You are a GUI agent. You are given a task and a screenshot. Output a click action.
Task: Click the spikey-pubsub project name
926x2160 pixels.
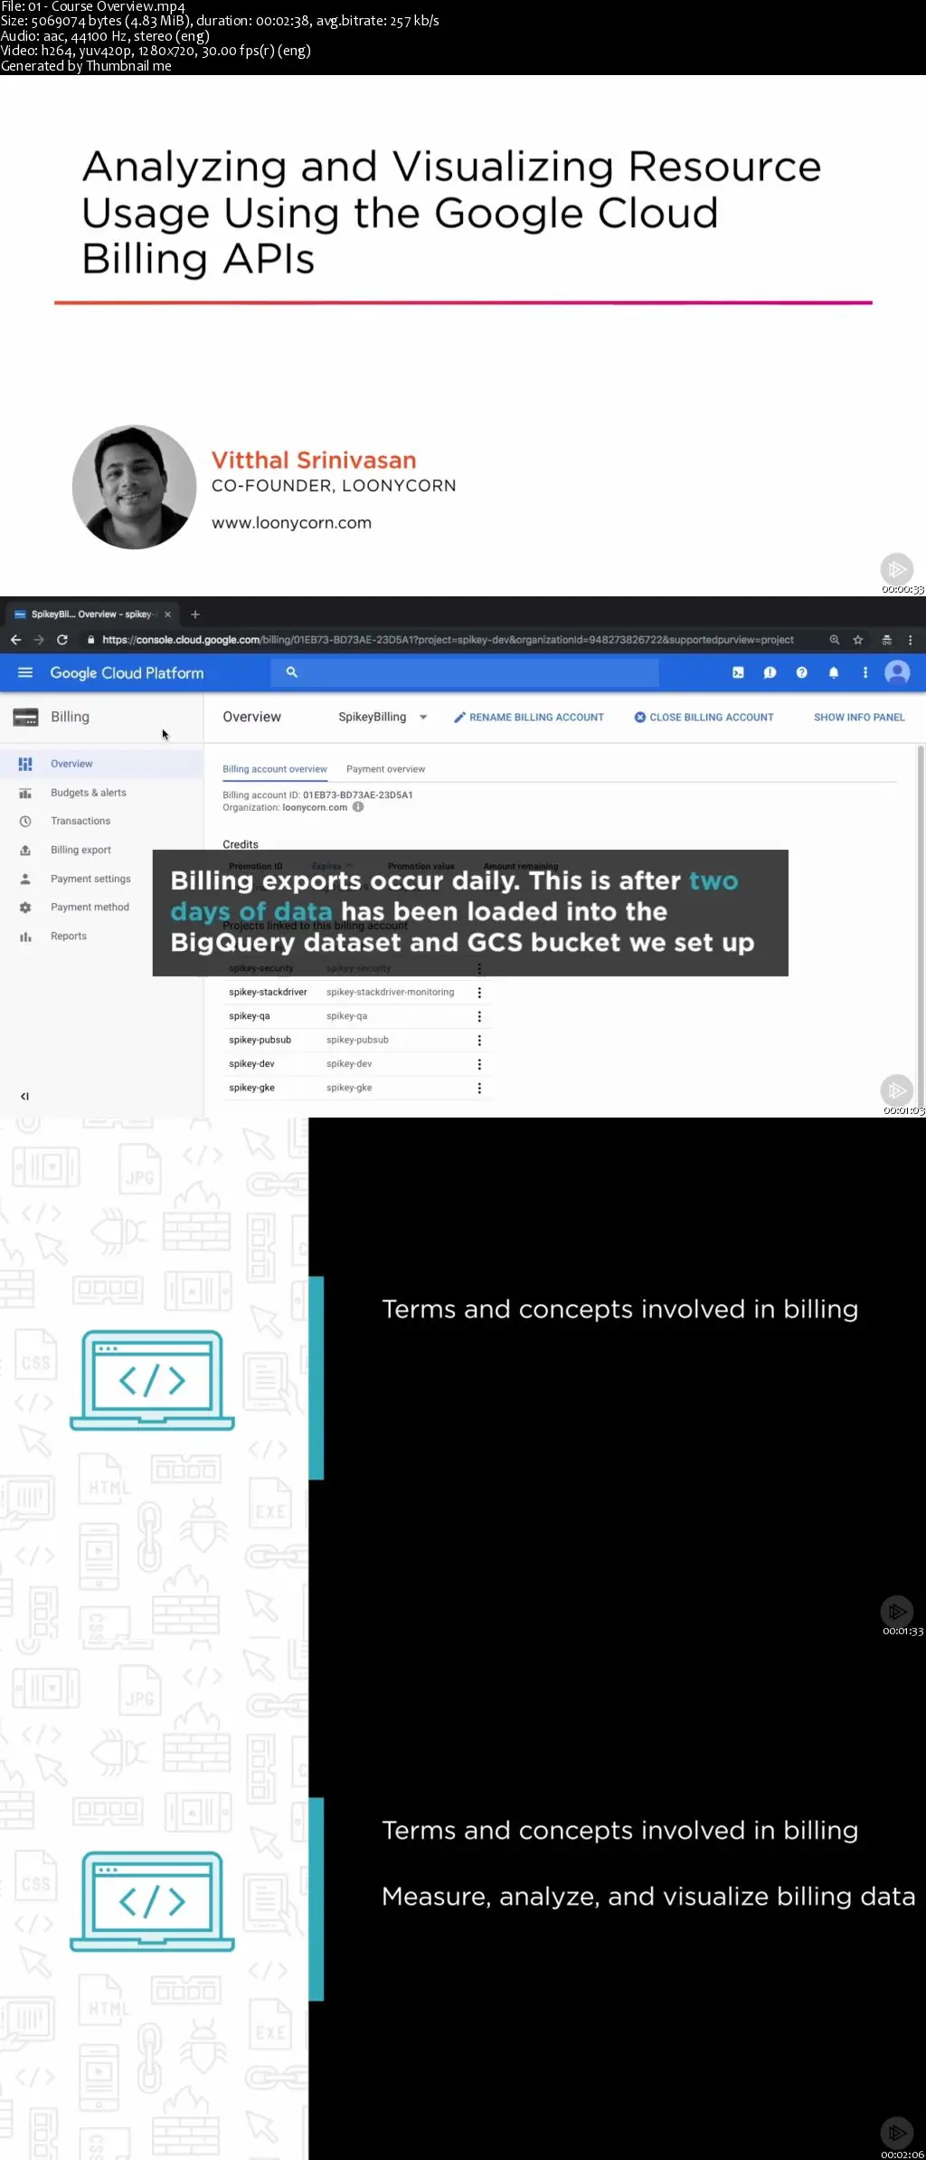[x=260, y=1041]
